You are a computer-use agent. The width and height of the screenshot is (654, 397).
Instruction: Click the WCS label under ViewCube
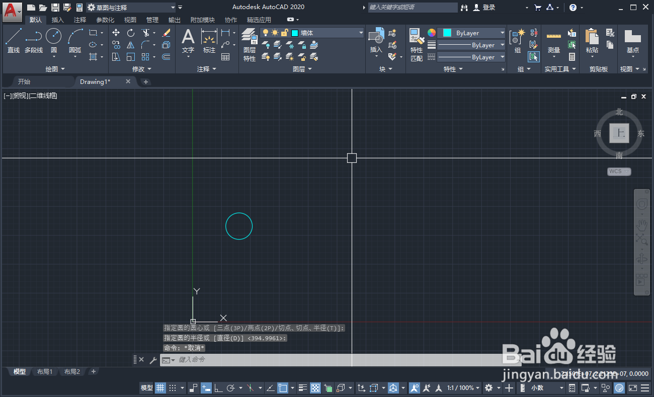point(619,171)
